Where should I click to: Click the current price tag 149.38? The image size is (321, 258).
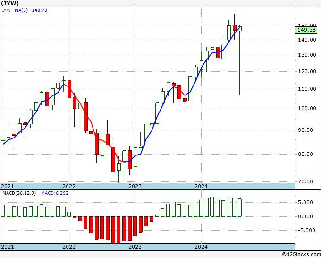coord(306,30)
